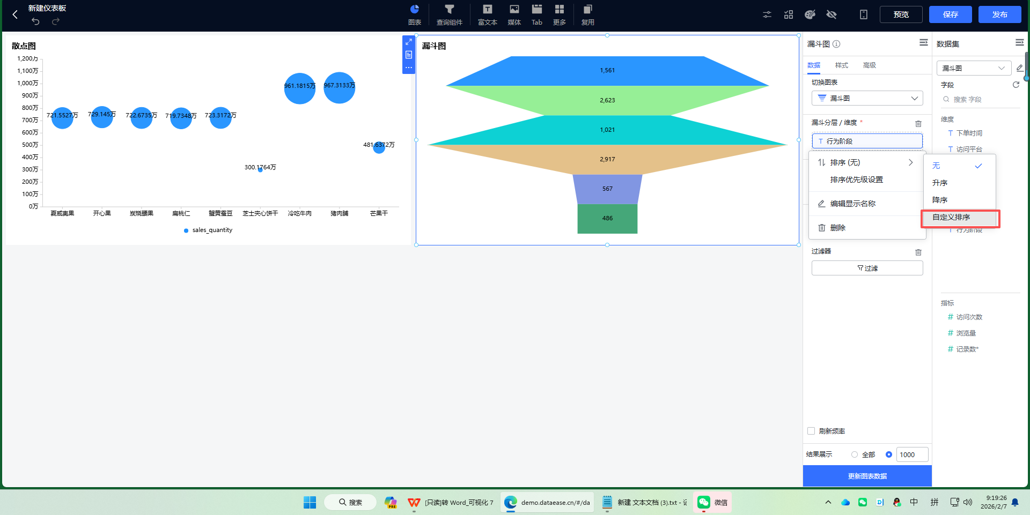Click the 行为阶段 dimension field chip
The height and width of the screenshot is (515, 1030).
click(x=867, y=141)
